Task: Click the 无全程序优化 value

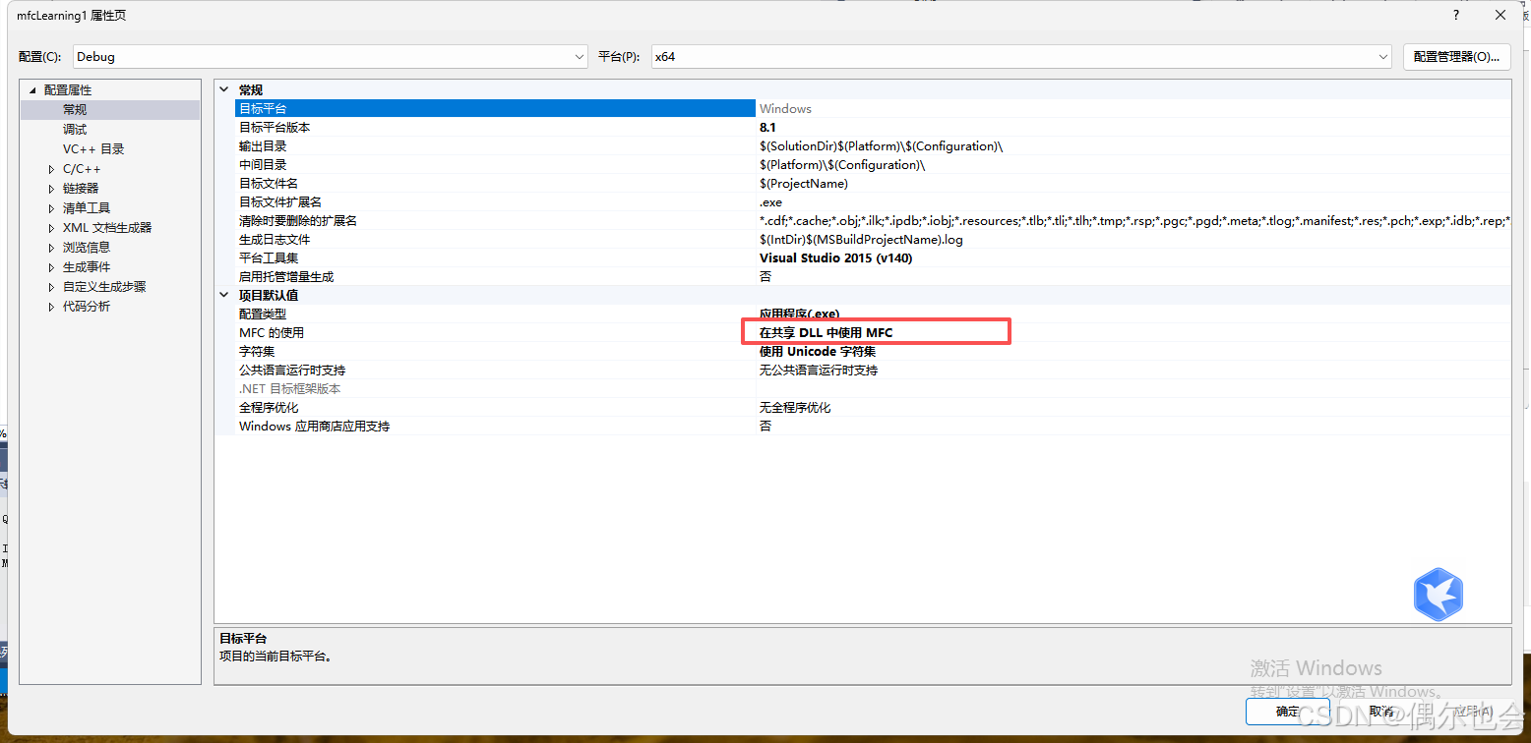Action: [x=794, y=408]
